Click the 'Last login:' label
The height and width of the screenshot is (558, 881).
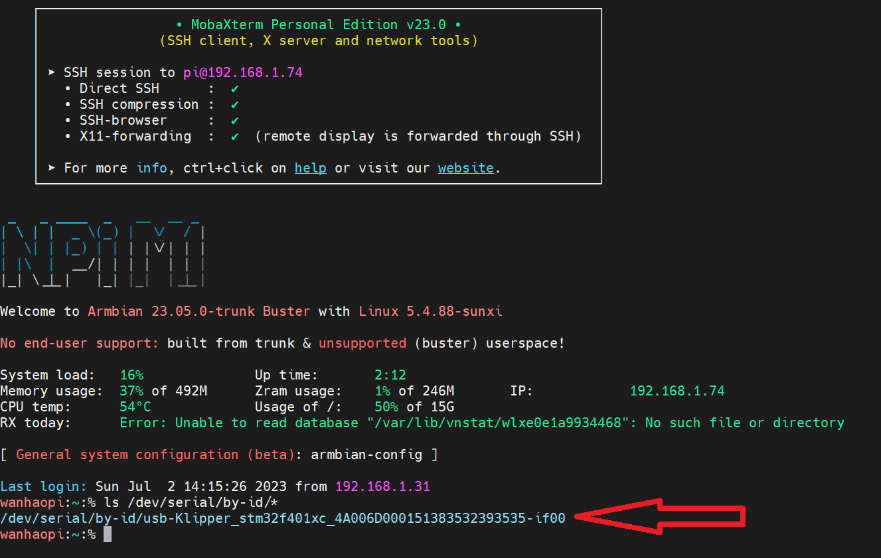tap(44, 486)
